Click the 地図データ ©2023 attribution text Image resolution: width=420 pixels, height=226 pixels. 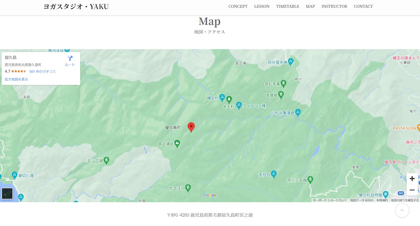tap(361, 200)
